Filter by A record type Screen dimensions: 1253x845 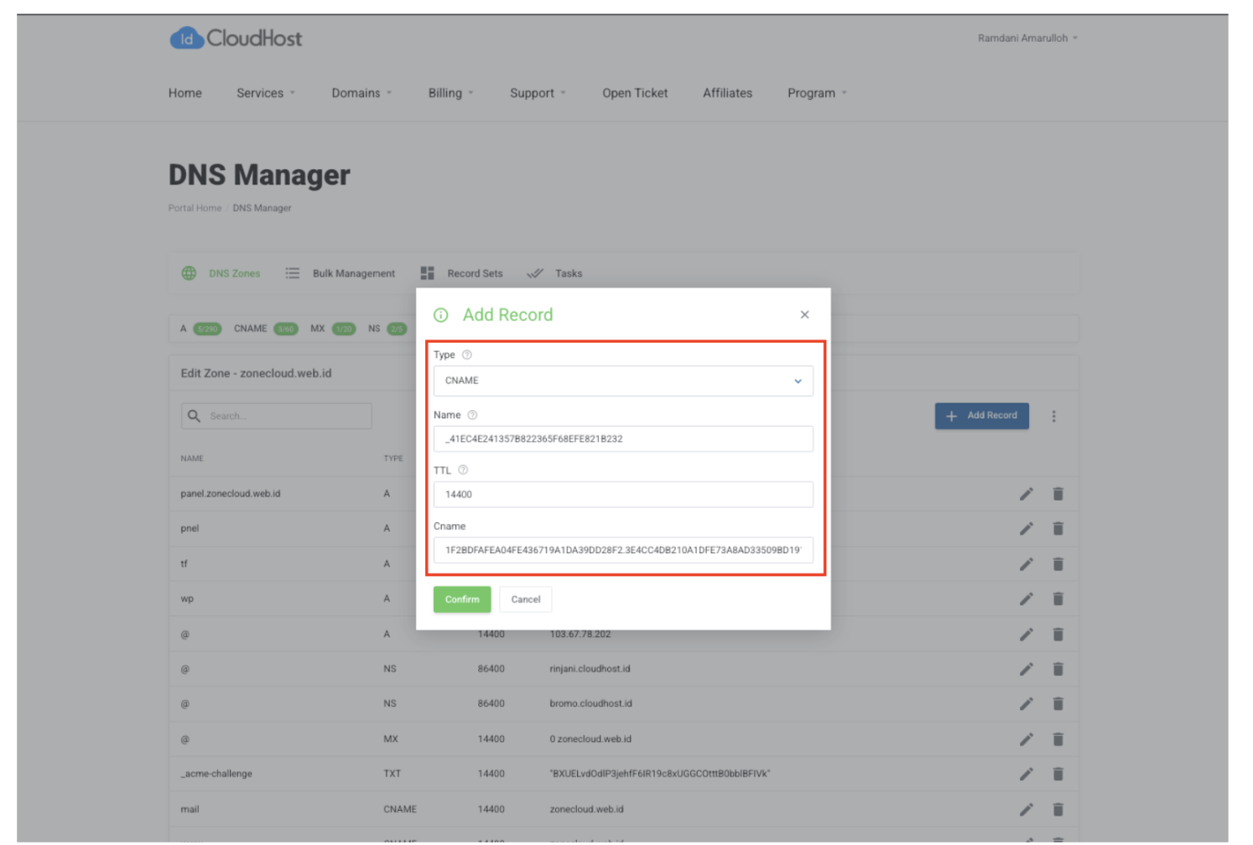(x=200, y=329)
